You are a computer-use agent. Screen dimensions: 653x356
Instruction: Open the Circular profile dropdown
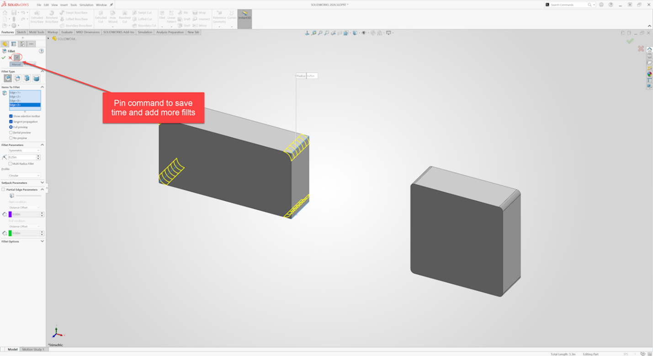[x=24, y=176]
